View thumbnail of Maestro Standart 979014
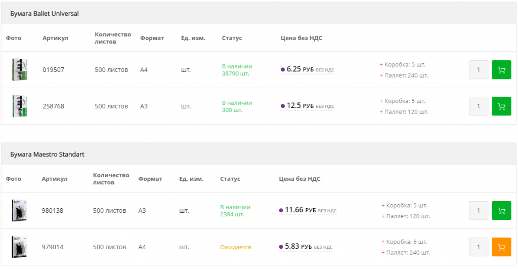Viewport: 518px width, 269px height. coord(19,247)
